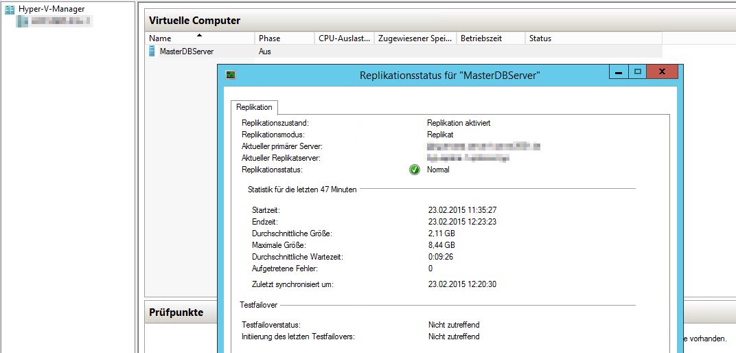
Task: Click the green check Replikationsstatus icon
Action: (415, 170)
